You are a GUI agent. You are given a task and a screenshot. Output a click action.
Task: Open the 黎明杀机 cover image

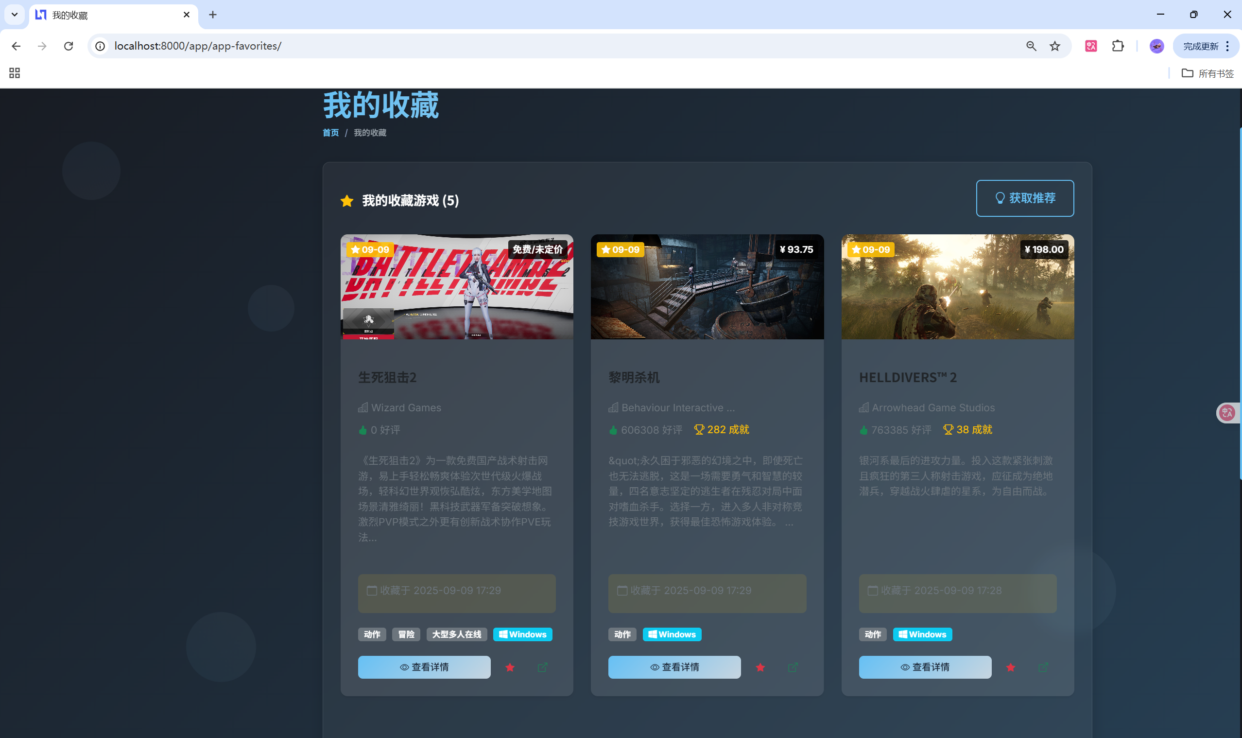pyautogui.click(x=707, y=286)
